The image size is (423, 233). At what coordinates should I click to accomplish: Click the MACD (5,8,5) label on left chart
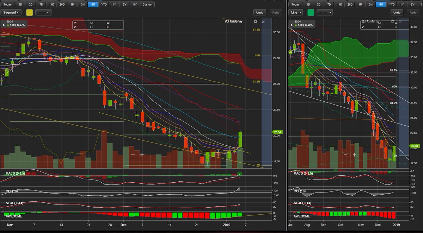[x=16, y=174]
